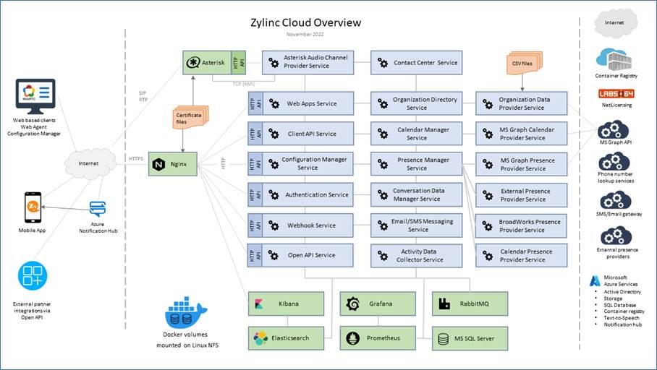Select the Nginx hexagon icon
The height and width of the screenshot is (370, 657).
[x=159, y=165]
